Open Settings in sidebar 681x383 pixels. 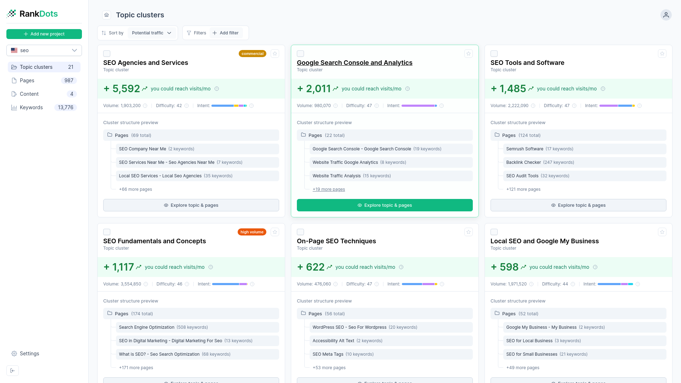[x=25, y=354]
